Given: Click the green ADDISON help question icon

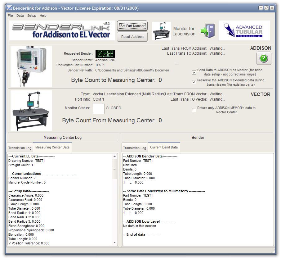Looking at the screenshot, I should coord(264,58).
